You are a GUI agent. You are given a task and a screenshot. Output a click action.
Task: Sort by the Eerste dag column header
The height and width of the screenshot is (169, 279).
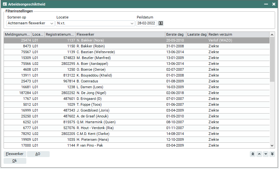tap(175, 34)
